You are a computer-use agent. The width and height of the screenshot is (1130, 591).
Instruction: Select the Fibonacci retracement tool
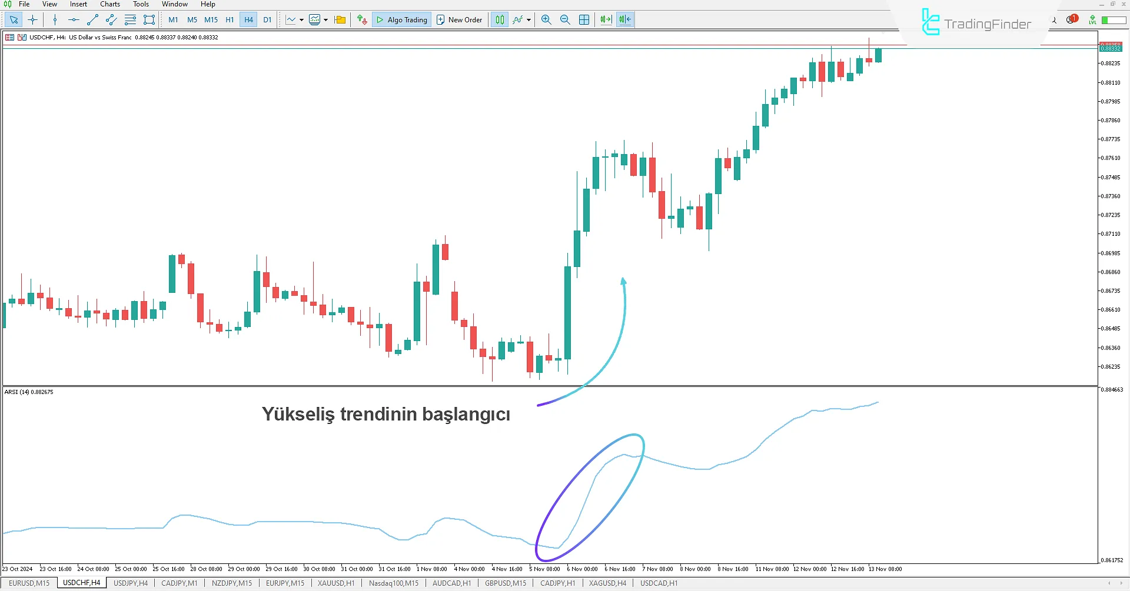[x=130, y=20]
